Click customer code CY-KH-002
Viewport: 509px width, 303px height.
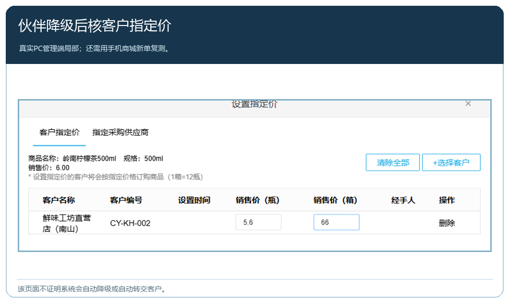click(130, 223)
